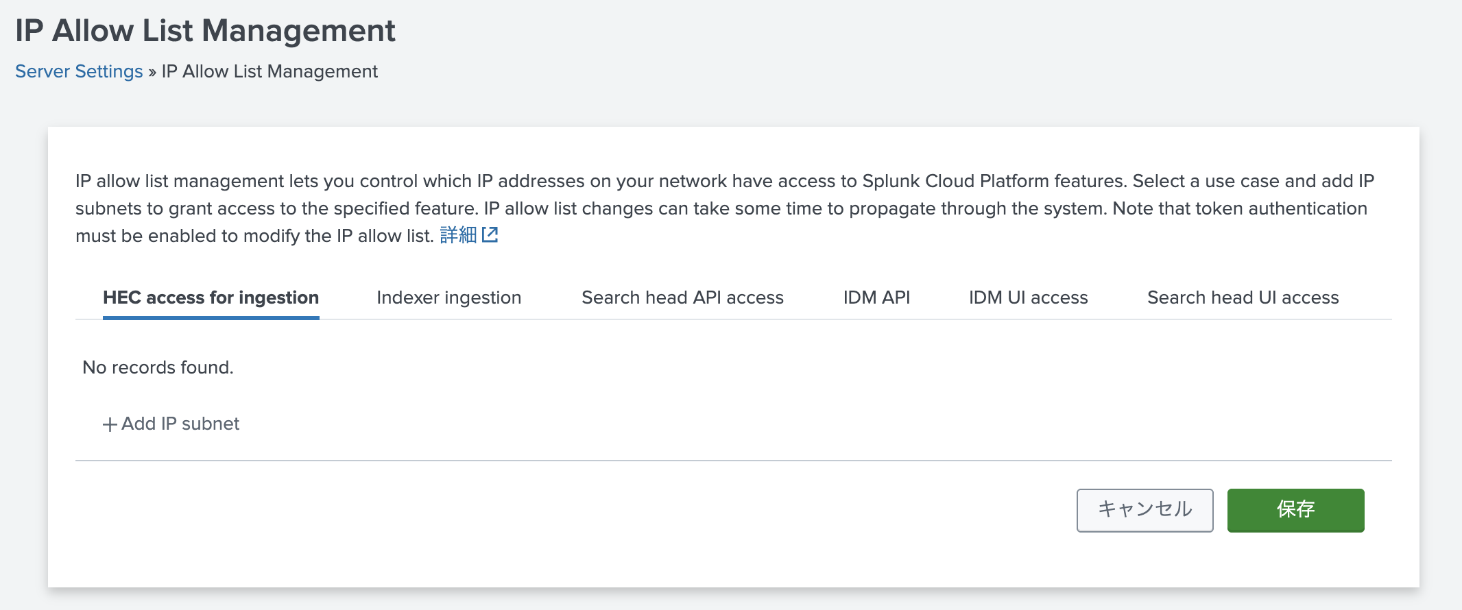1462x610 pixels.
Task: Click キャンセル to discard changes
Action: (1144, 509)
